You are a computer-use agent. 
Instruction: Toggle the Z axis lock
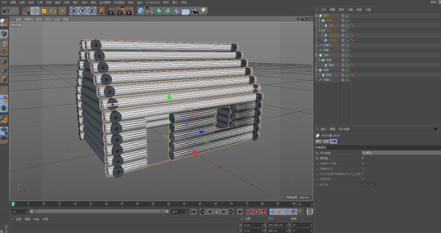(x=91, y=11)
